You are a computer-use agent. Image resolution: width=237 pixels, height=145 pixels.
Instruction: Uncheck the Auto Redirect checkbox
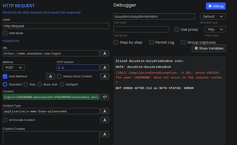pyautogui.click(x=5, y=76)
